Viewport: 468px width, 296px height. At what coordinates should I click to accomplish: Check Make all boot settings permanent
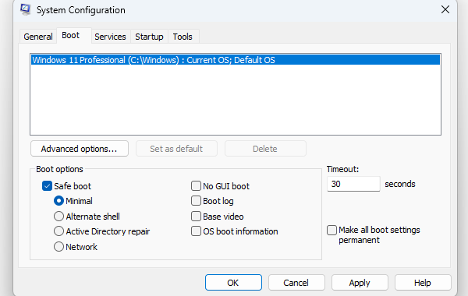(332, 230)
